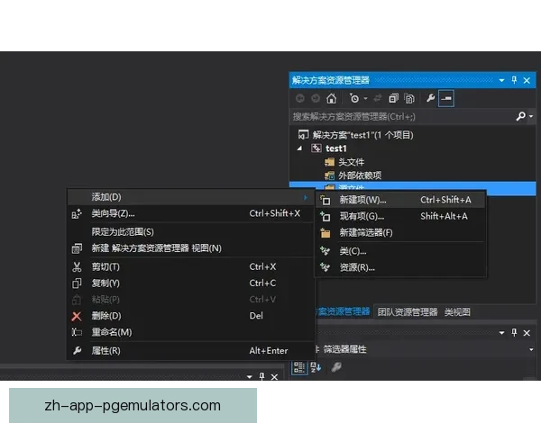Viewport: 541px width, 432px height.
Task: Click the Forward arrow in Solution Explorer toolbar
Action: point(316,98)
